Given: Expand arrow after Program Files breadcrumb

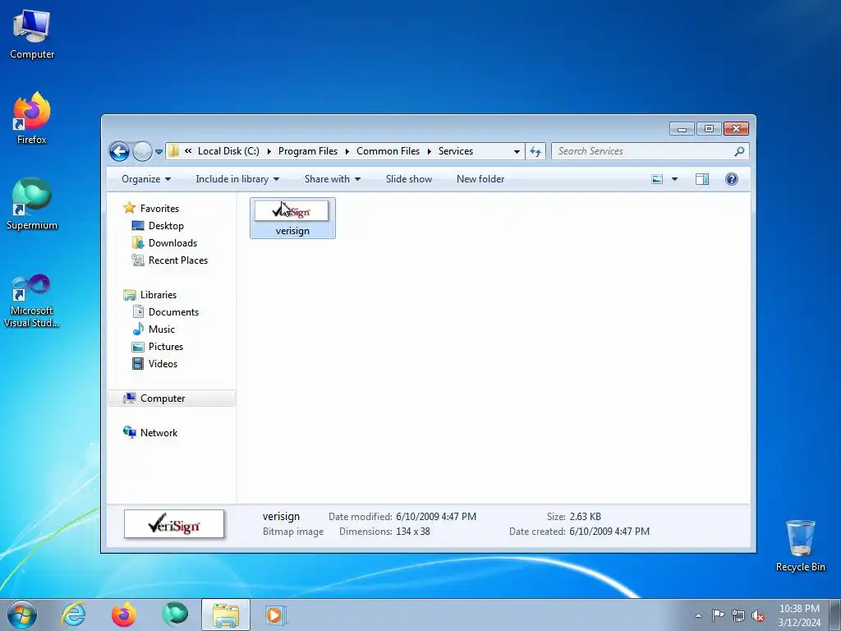Looking at the screenshot, I should [347, 151].
